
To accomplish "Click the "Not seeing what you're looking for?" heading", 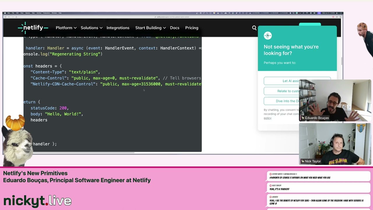I will [291, 50].
